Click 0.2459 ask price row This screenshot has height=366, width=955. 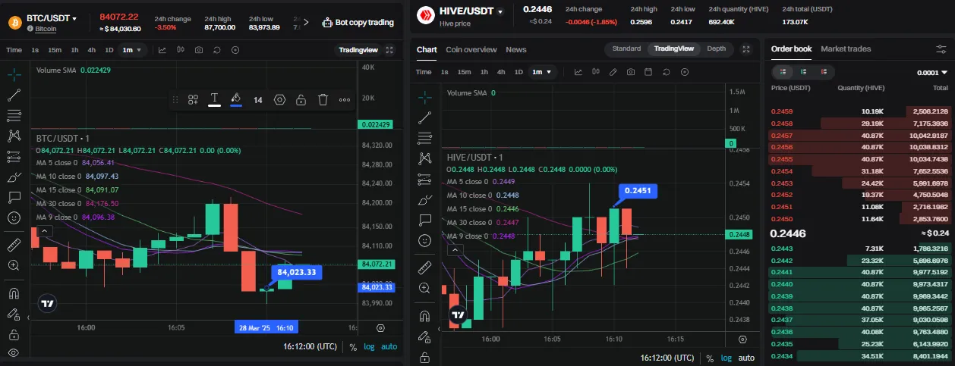click(858, 111)
